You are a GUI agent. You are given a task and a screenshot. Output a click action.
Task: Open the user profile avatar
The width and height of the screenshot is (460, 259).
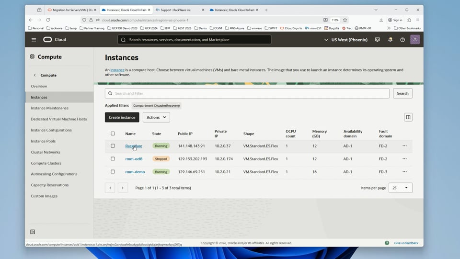415,40
